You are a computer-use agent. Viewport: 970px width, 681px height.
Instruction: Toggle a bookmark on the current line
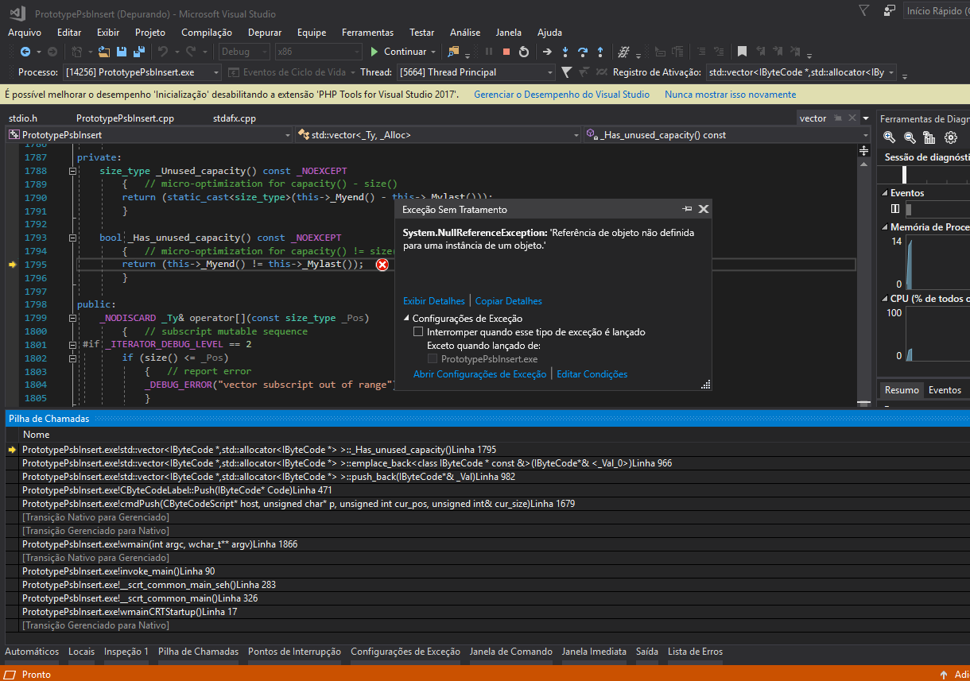coord(742,51)
